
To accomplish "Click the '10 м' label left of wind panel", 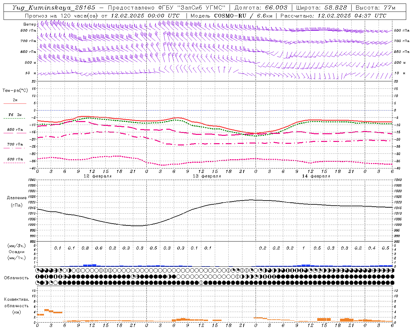I will pyautogui.click(x=31, y=73).
